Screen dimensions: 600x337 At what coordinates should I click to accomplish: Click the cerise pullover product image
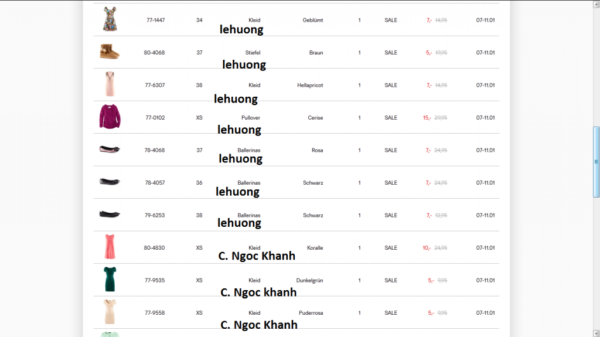tap(110, 117)
